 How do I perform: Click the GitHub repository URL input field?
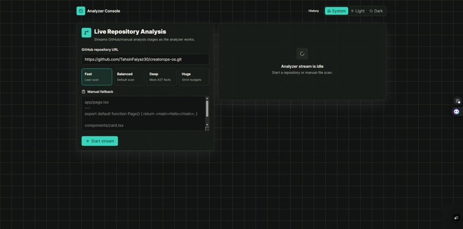pos(145,59)
